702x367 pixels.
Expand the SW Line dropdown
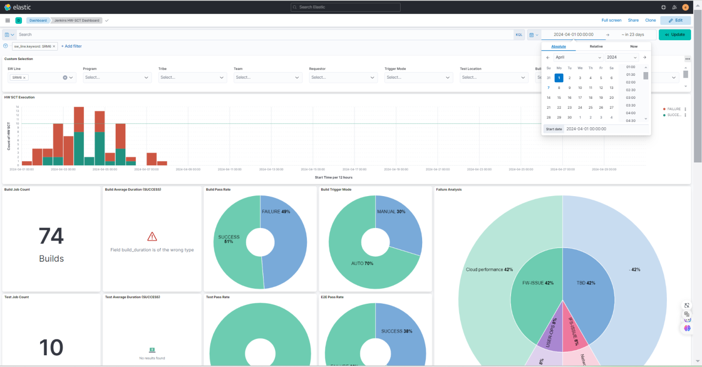click(72, 78)
